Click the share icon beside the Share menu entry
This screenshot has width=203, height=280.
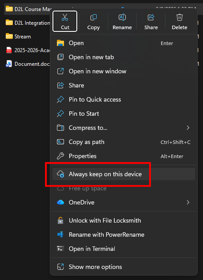pos(60,85)
